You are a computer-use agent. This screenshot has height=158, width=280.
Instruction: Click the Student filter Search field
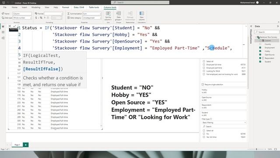click(224, 126)
